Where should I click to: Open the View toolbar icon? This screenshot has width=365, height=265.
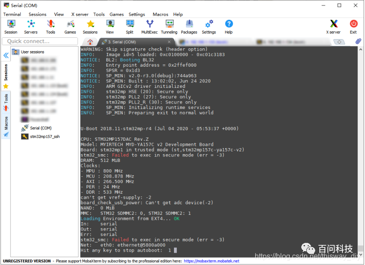[110, 27]
